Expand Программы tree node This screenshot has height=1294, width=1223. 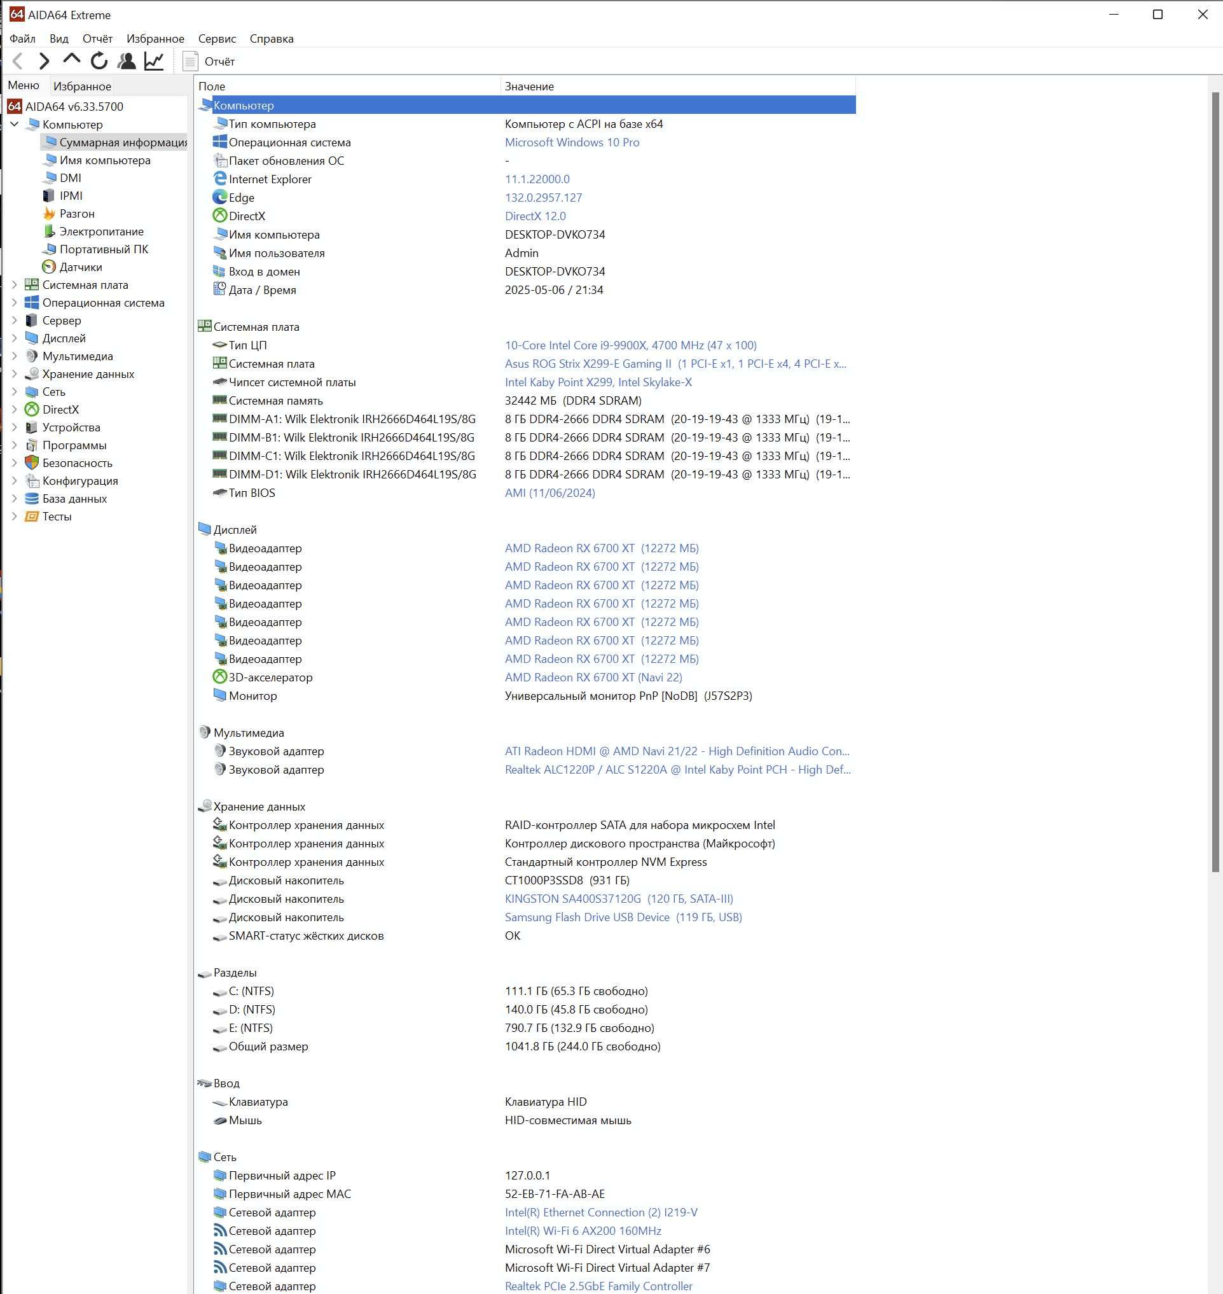(15, 445)
